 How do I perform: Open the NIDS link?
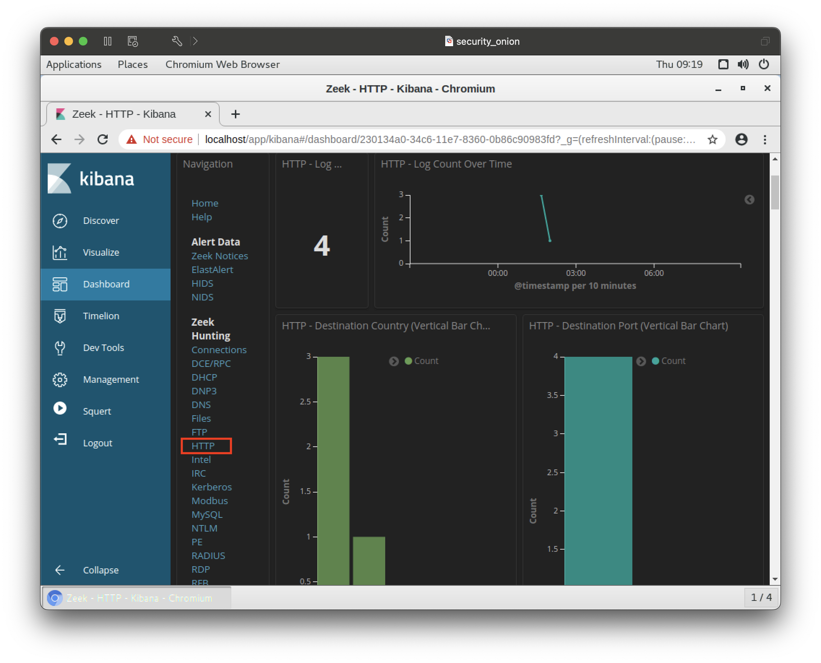click(x=202, y=297)
